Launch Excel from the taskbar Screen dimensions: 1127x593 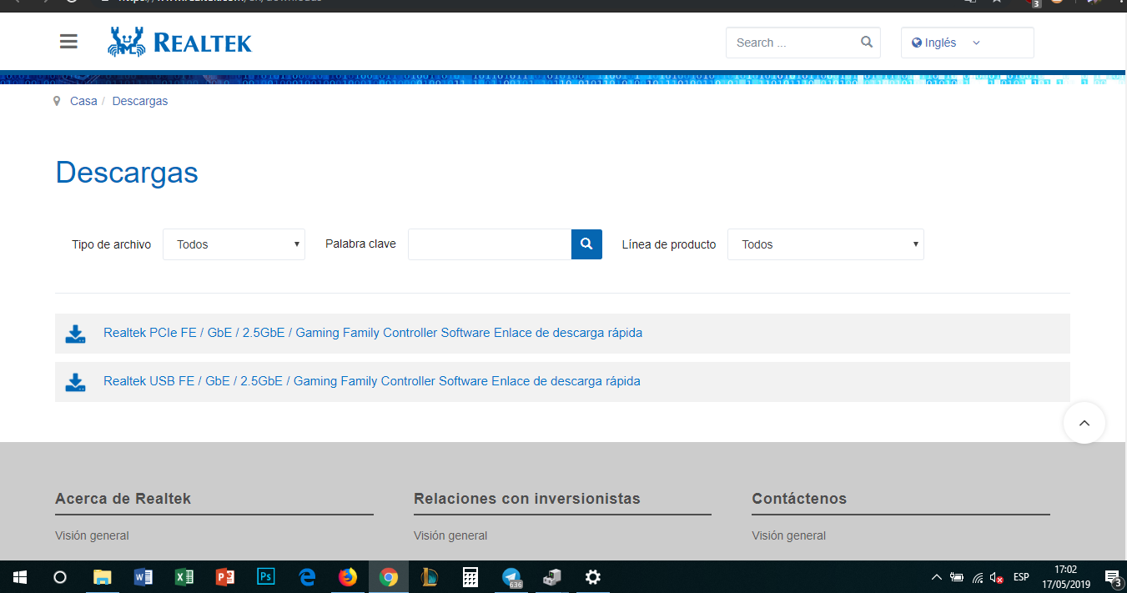(184, 577)
